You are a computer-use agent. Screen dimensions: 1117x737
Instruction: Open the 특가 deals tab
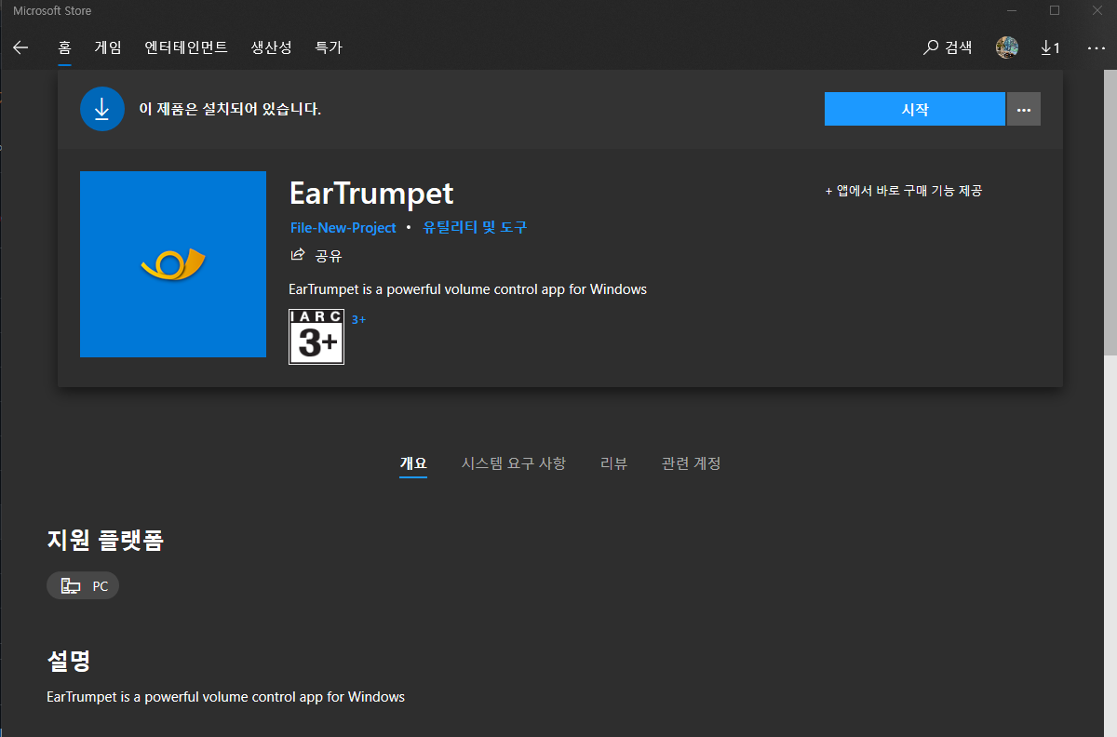329,47
